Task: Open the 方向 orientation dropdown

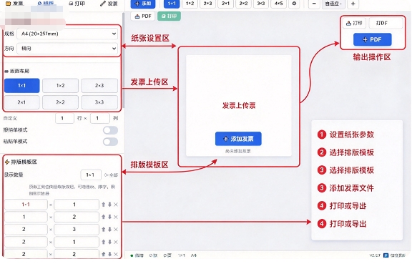Action: click(x=67, y=49)
